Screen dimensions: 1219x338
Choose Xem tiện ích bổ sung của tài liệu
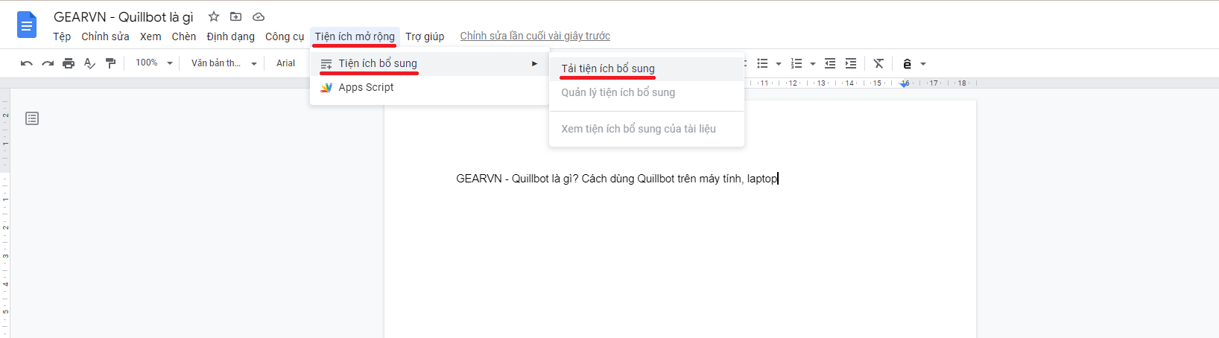(647, 129)
